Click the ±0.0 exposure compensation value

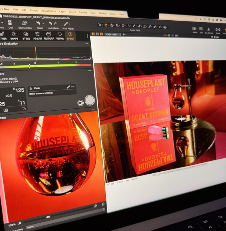pos(9,96)
